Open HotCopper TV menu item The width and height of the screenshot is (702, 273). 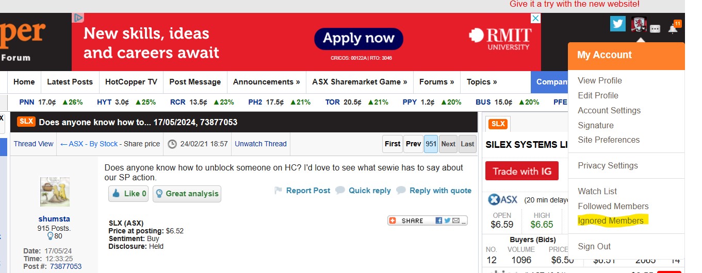point(131,82)
